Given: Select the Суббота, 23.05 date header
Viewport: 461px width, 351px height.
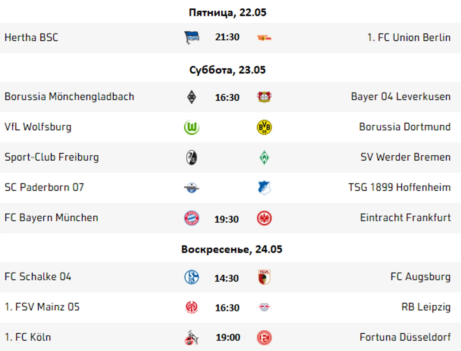Looking at the screenshot, I should (x=227, y=69).
